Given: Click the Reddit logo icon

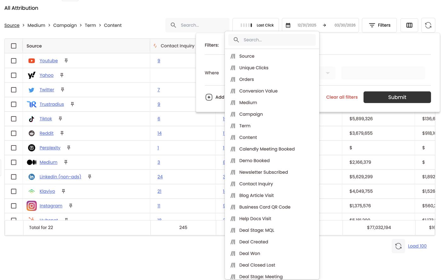Looking at the screenshot, I should click(31, 133).
